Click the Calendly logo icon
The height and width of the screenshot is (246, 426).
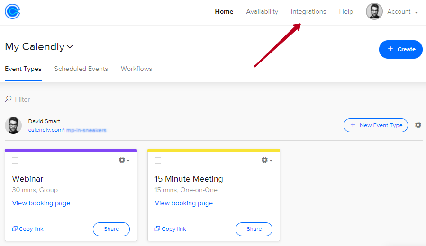coord(12,11)
